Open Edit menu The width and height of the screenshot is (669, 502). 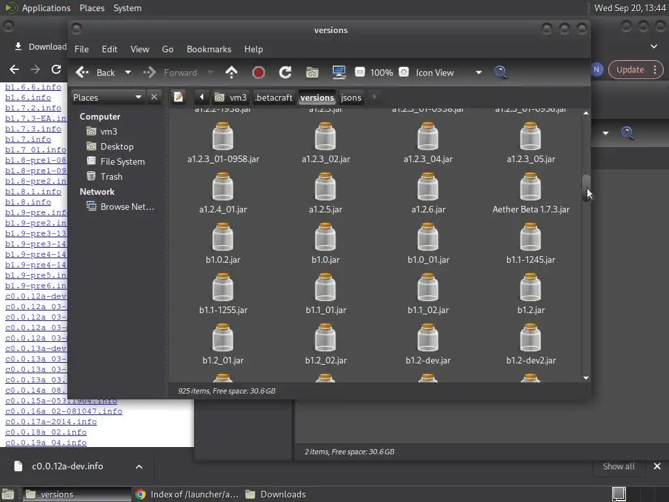pos(109,49)
